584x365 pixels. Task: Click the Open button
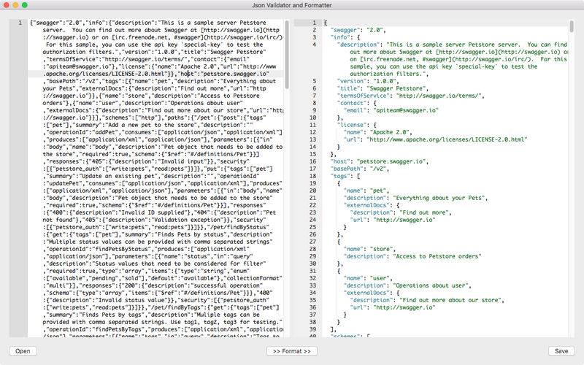(x=23, y=351)
